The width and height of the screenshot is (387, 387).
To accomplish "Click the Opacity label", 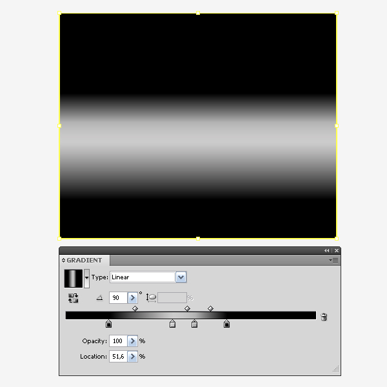I will (95, 341).
